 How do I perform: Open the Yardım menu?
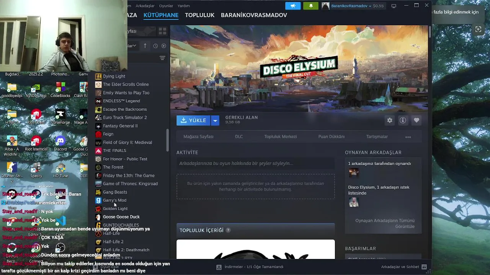184,6
